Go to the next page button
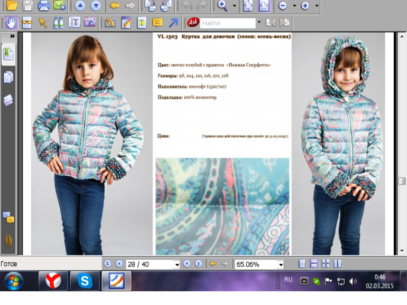 (187, 264)
